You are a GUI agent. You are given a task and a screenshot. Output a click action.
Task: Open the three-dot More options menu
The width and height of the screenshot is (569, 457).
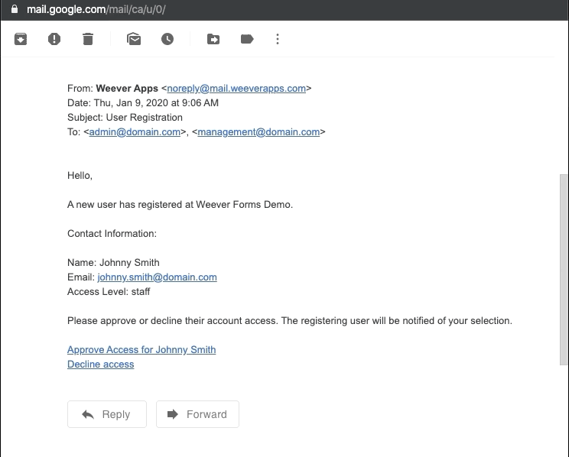click(278, 39)
